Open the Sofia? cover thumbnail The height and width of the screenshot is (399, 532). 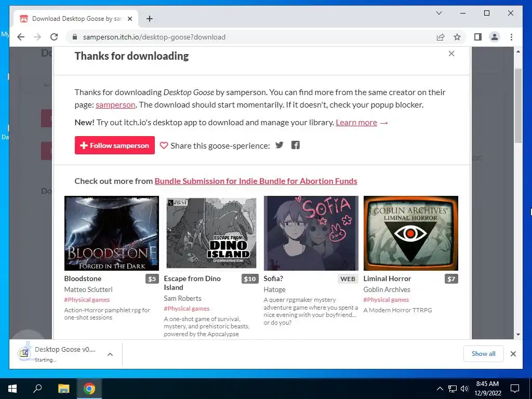[311, 233]
